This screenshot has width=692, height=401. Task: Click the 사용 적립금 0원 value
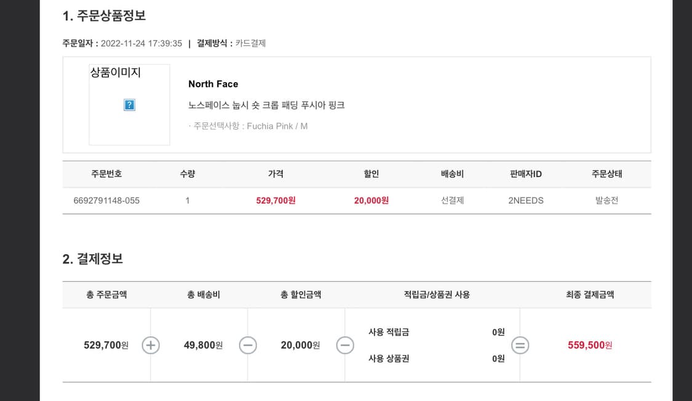click(497, 332)
